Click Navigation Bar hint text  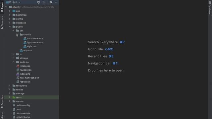point(99,63)
